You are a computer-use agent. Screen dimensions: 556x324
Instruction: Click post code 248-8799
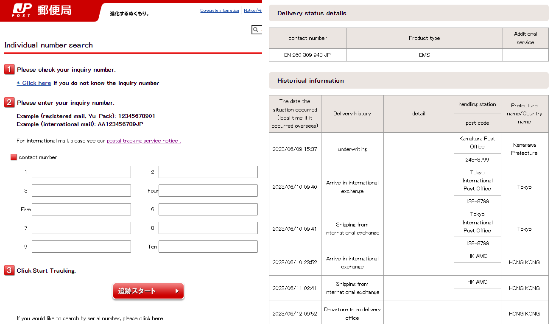(x=477, y=160)
